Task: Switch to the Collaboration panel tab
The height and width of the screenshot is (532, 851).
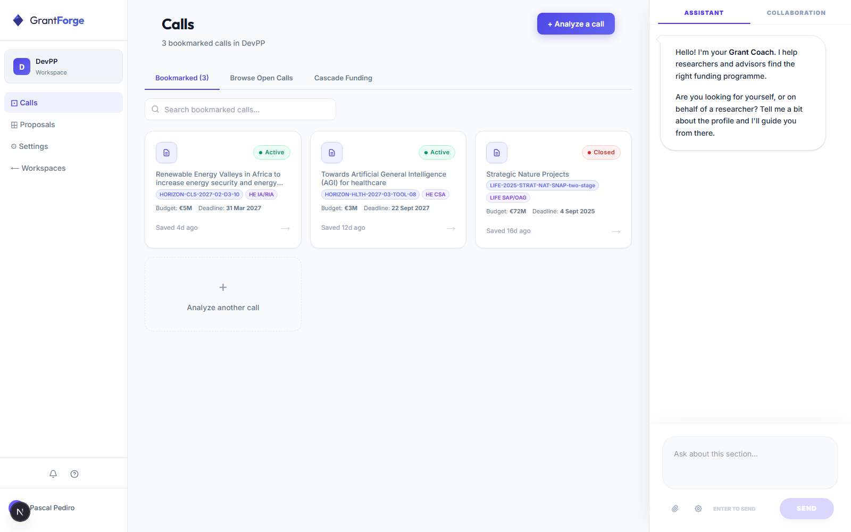Action: (796, 13)
